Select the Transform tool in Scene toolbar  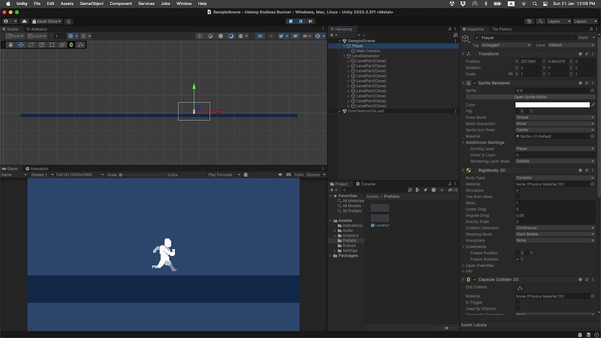62,45
